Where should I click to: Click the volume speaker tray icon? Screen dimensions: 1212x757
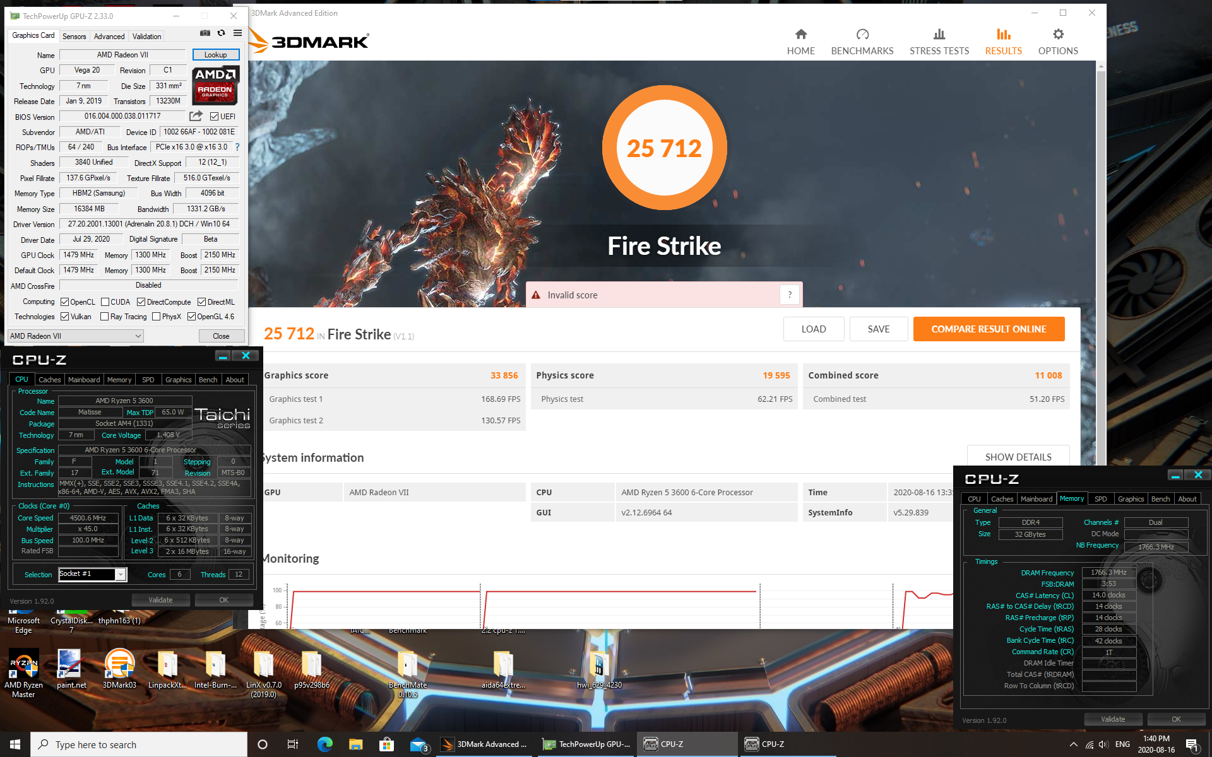[1103, 744]
